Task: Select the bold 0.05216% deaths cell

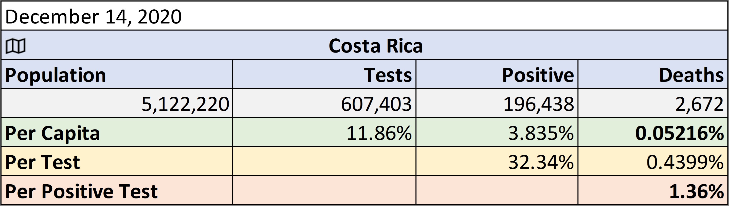Action: point(653,132)
